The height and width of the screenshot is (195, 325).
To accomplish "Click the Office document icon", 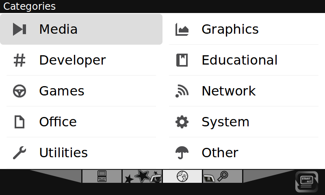I will pos(19,122).
